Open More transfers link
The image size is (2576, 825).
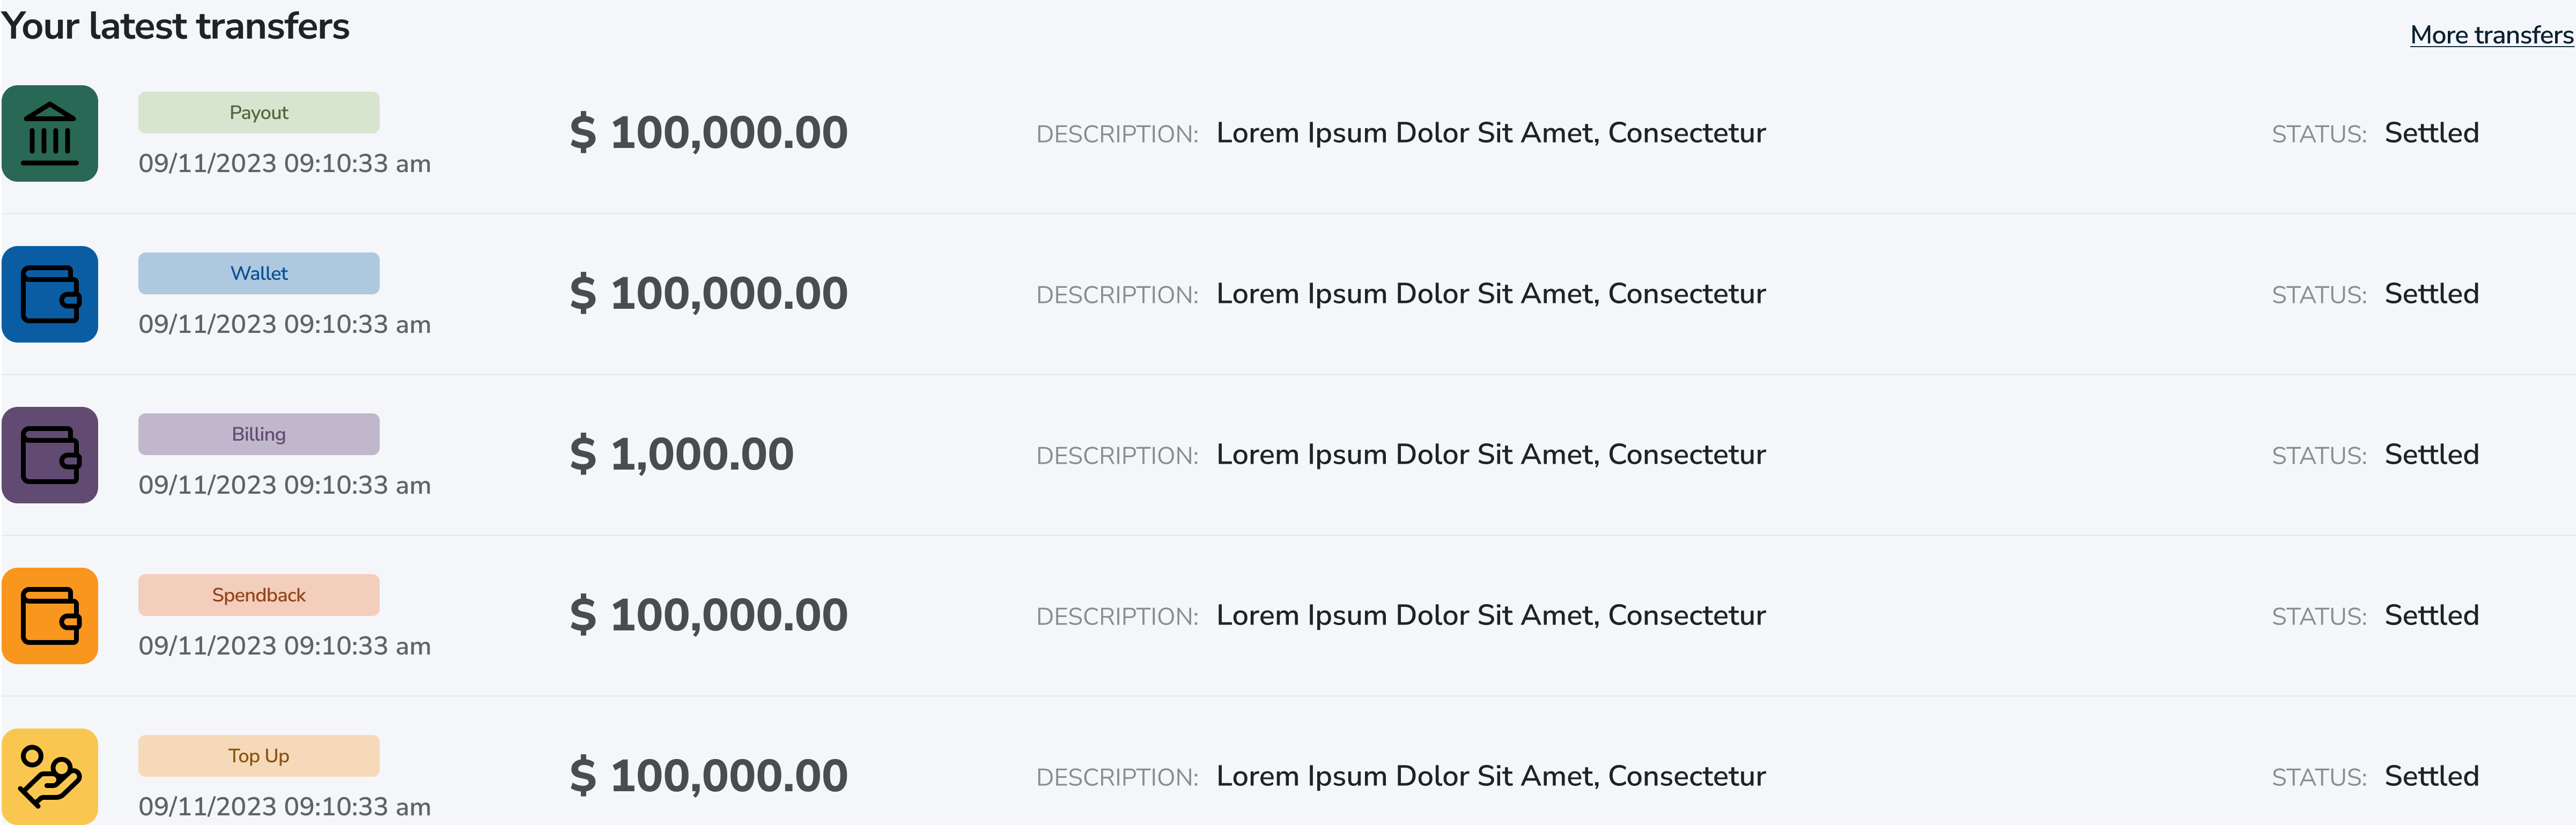2490,34
